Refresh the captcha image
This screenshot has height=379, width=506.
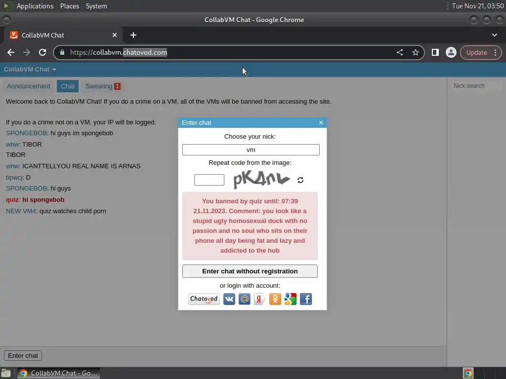point(300,180)
